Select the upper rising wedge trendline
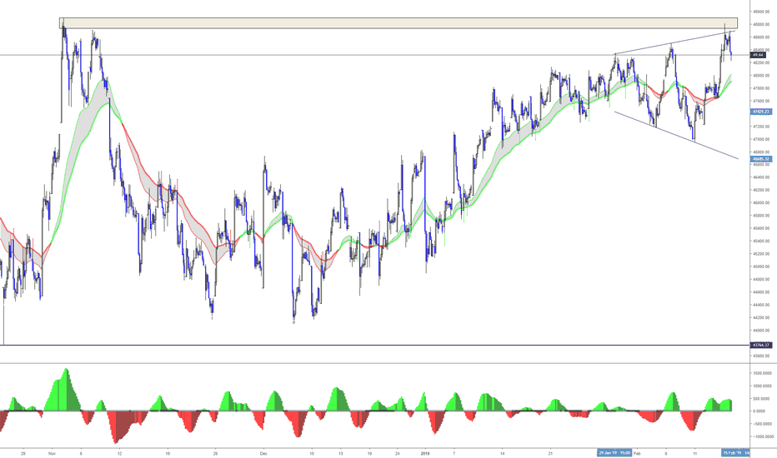This screenshot has width=777, height=458. pyautogui.click(x=676, y=42)
